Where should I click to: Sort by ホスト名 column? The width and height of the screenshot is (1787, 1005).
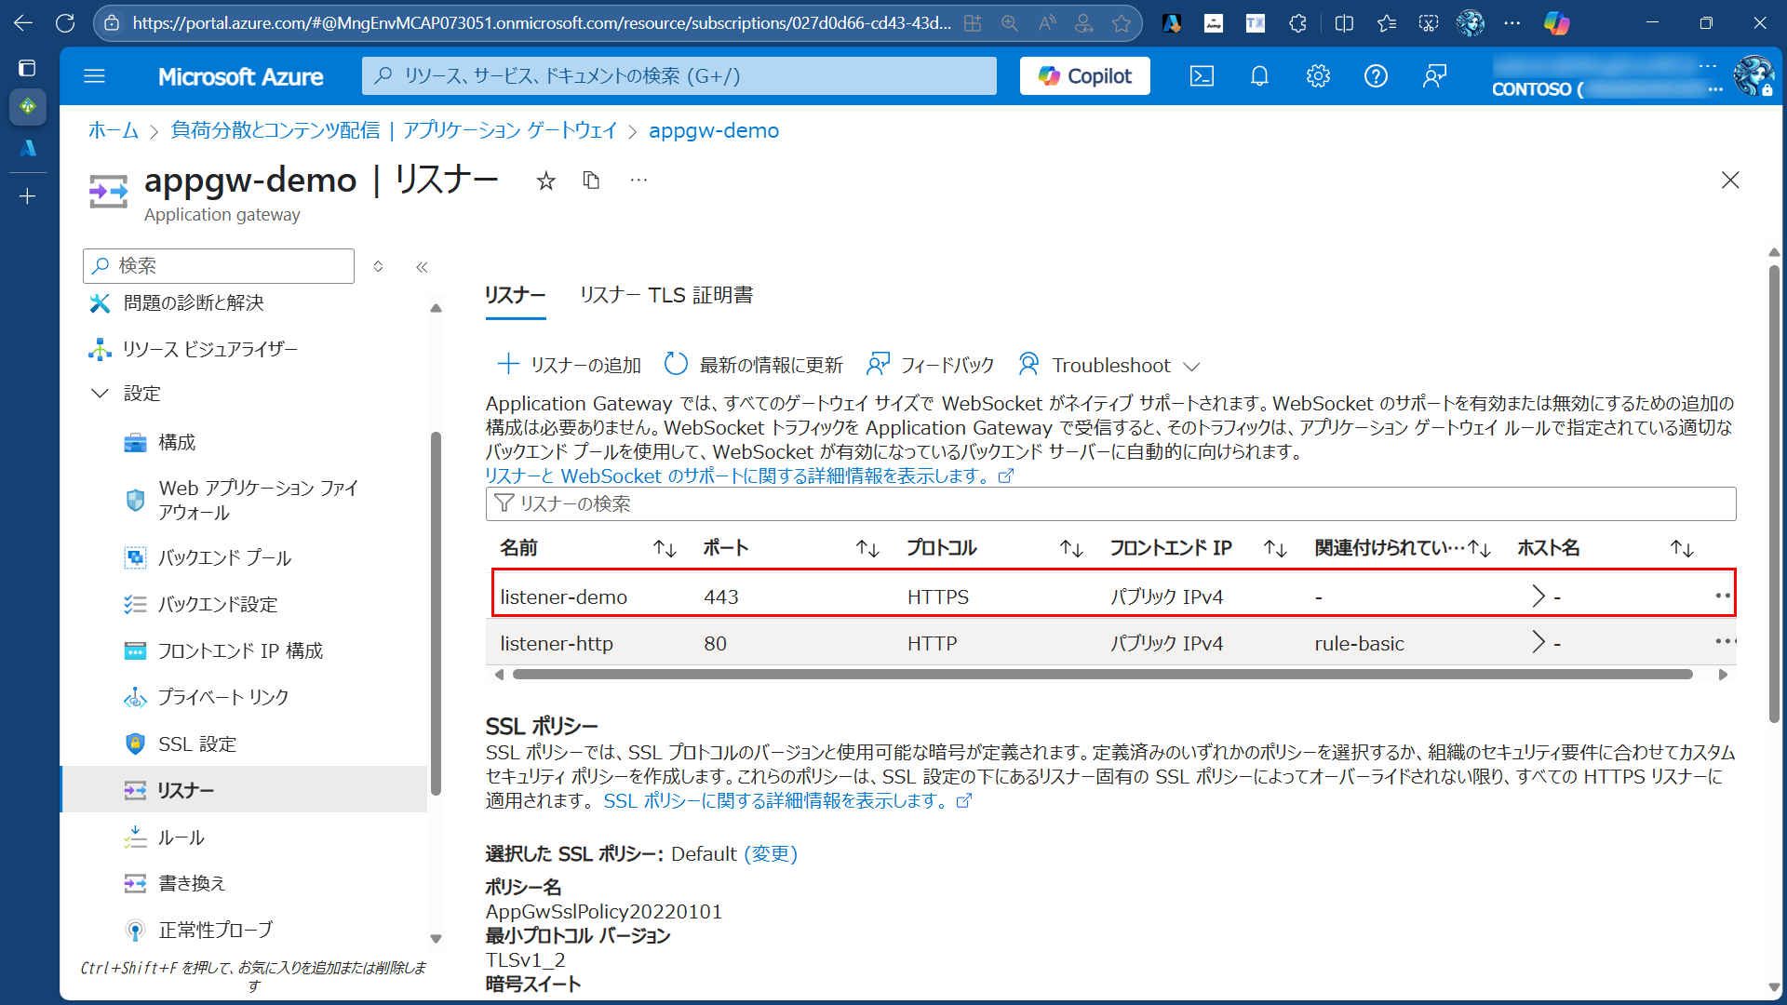(x=1682, y=549)
